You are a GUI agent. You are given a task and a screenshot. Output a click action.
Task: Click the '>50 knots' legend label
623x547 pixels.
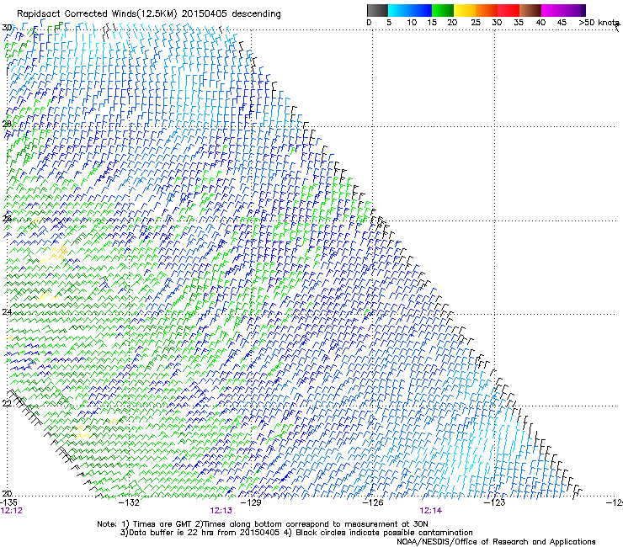(x=599, y=23)
